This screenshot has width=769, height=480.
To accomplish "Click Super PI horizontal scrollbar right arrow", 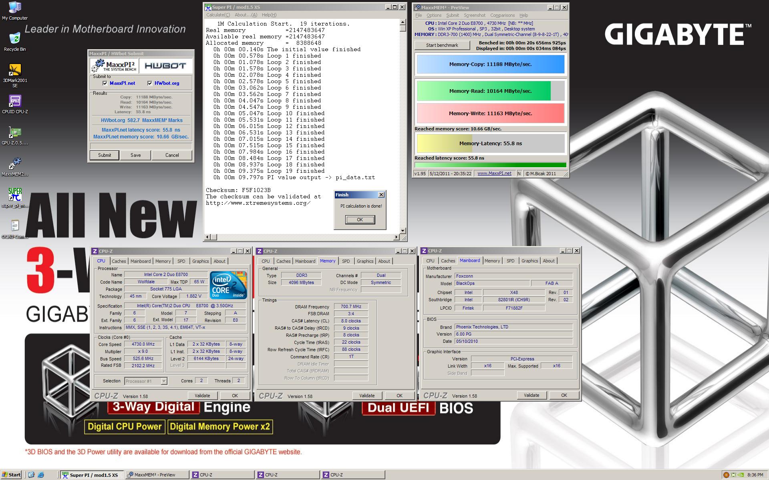I will coord(397,237).
